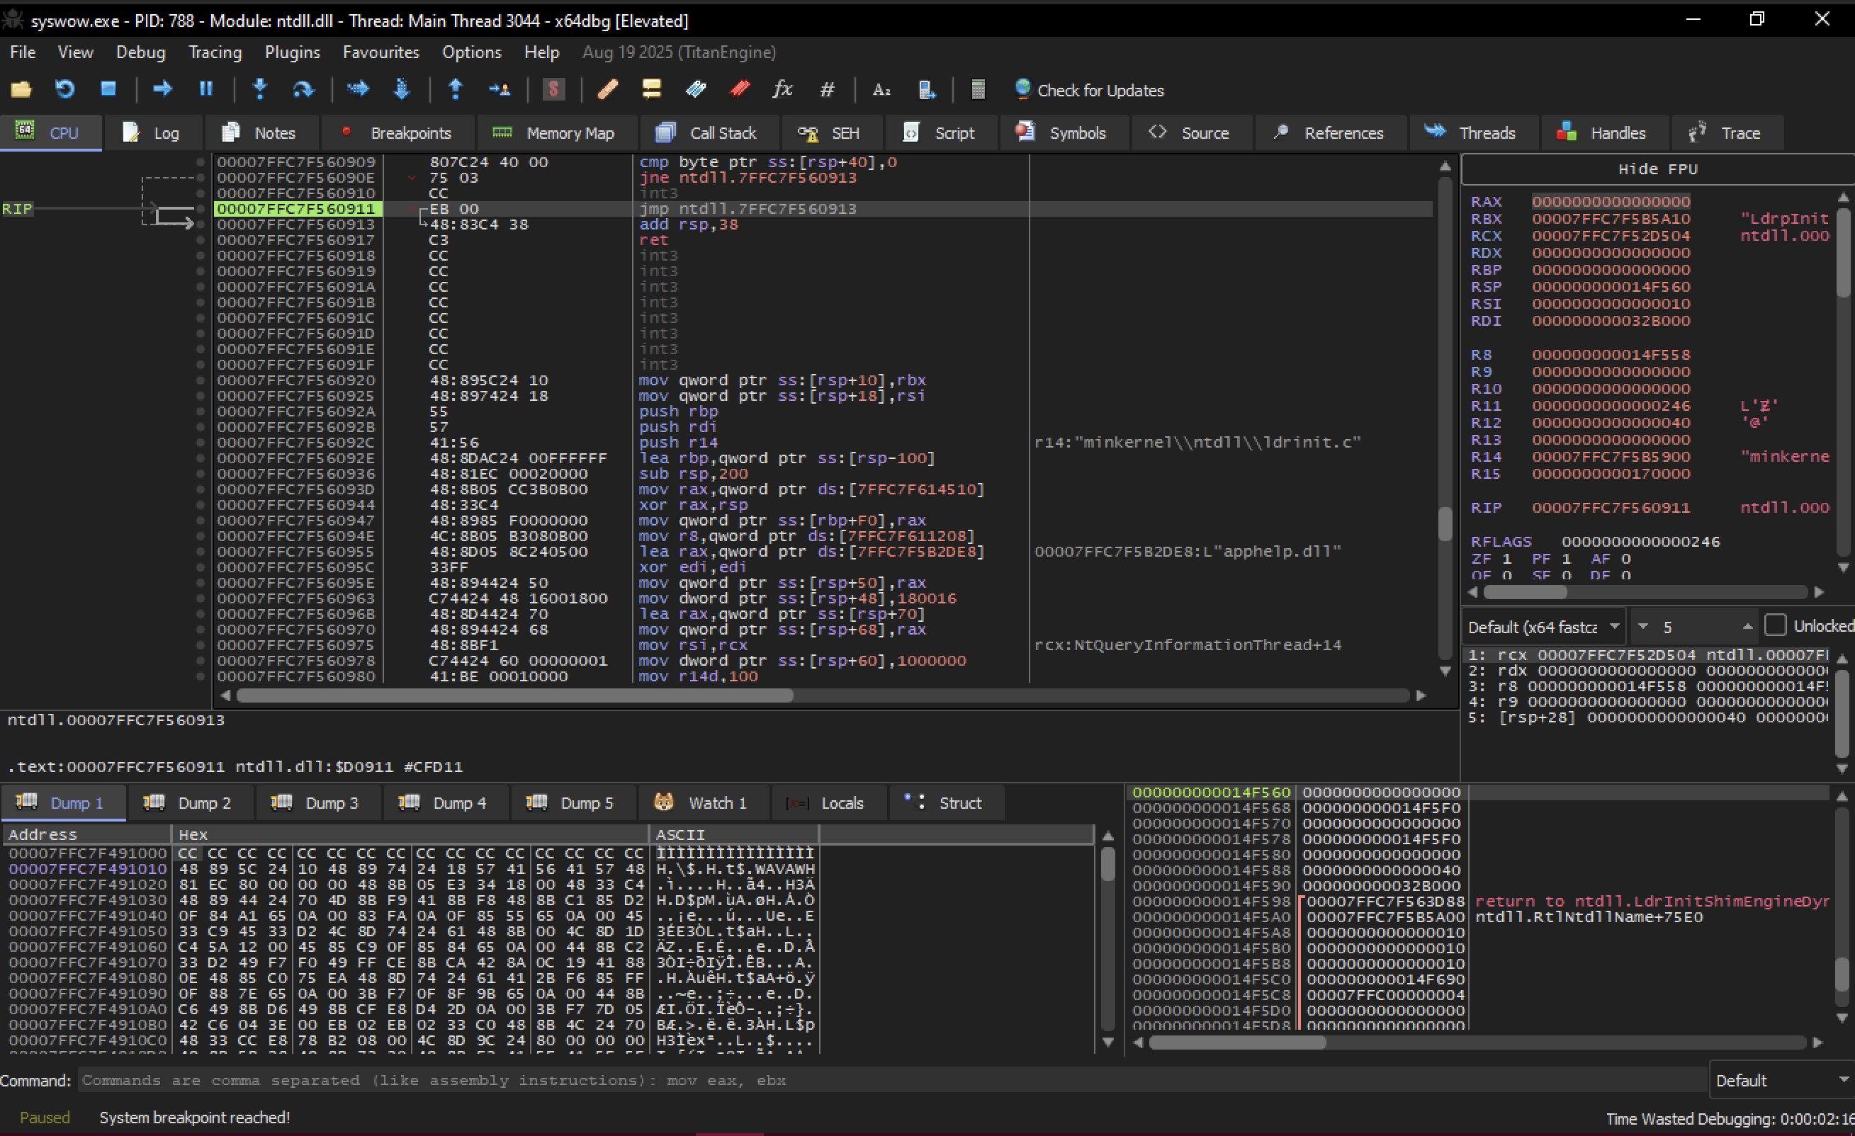
Task: Click the stack panel horizontal scrollbar thumb
Action: tap(1238, 1043)
